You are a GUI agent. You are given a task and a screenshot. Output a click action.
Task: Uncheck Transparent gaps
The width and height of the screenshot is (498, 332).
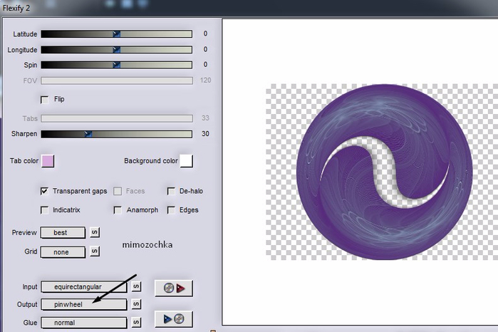point(44,191)
